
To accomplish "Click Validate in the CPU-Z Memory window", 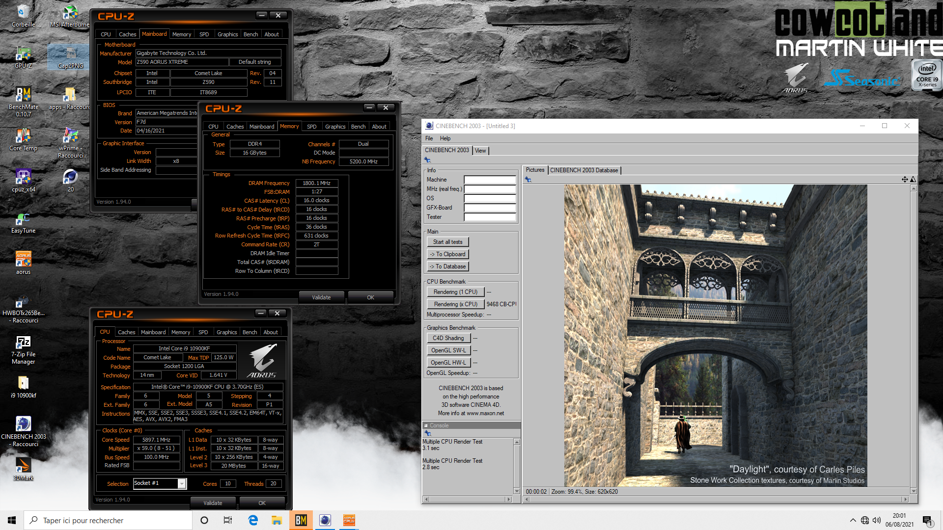I will pyautogui.click(x=321, y=297).
